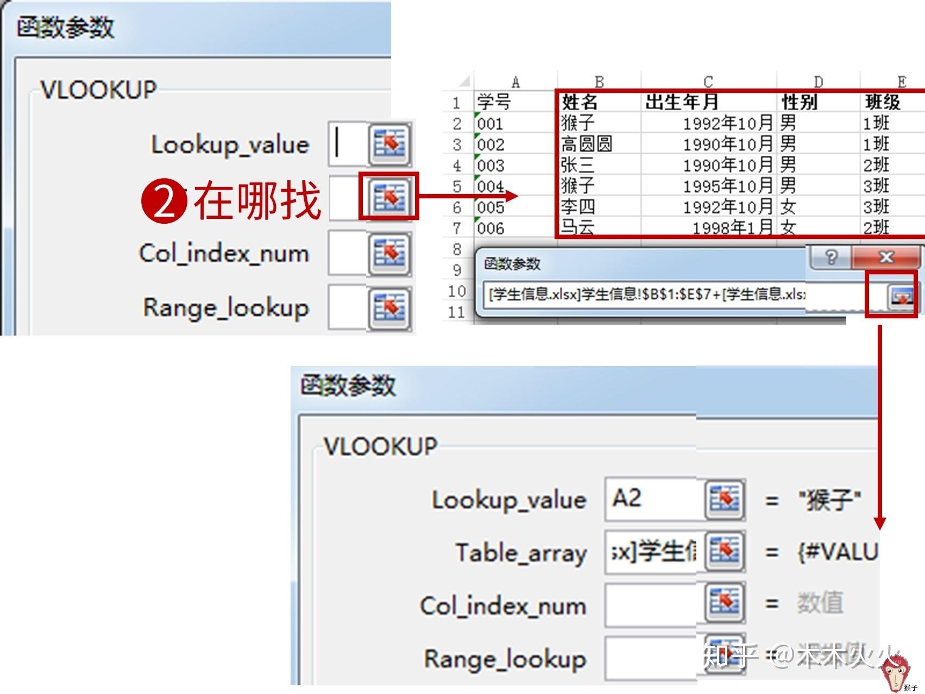This screenshot has width=925, height=694.
Task: Select the cell showing 1998年1月
Action: [x=708, y=228]
